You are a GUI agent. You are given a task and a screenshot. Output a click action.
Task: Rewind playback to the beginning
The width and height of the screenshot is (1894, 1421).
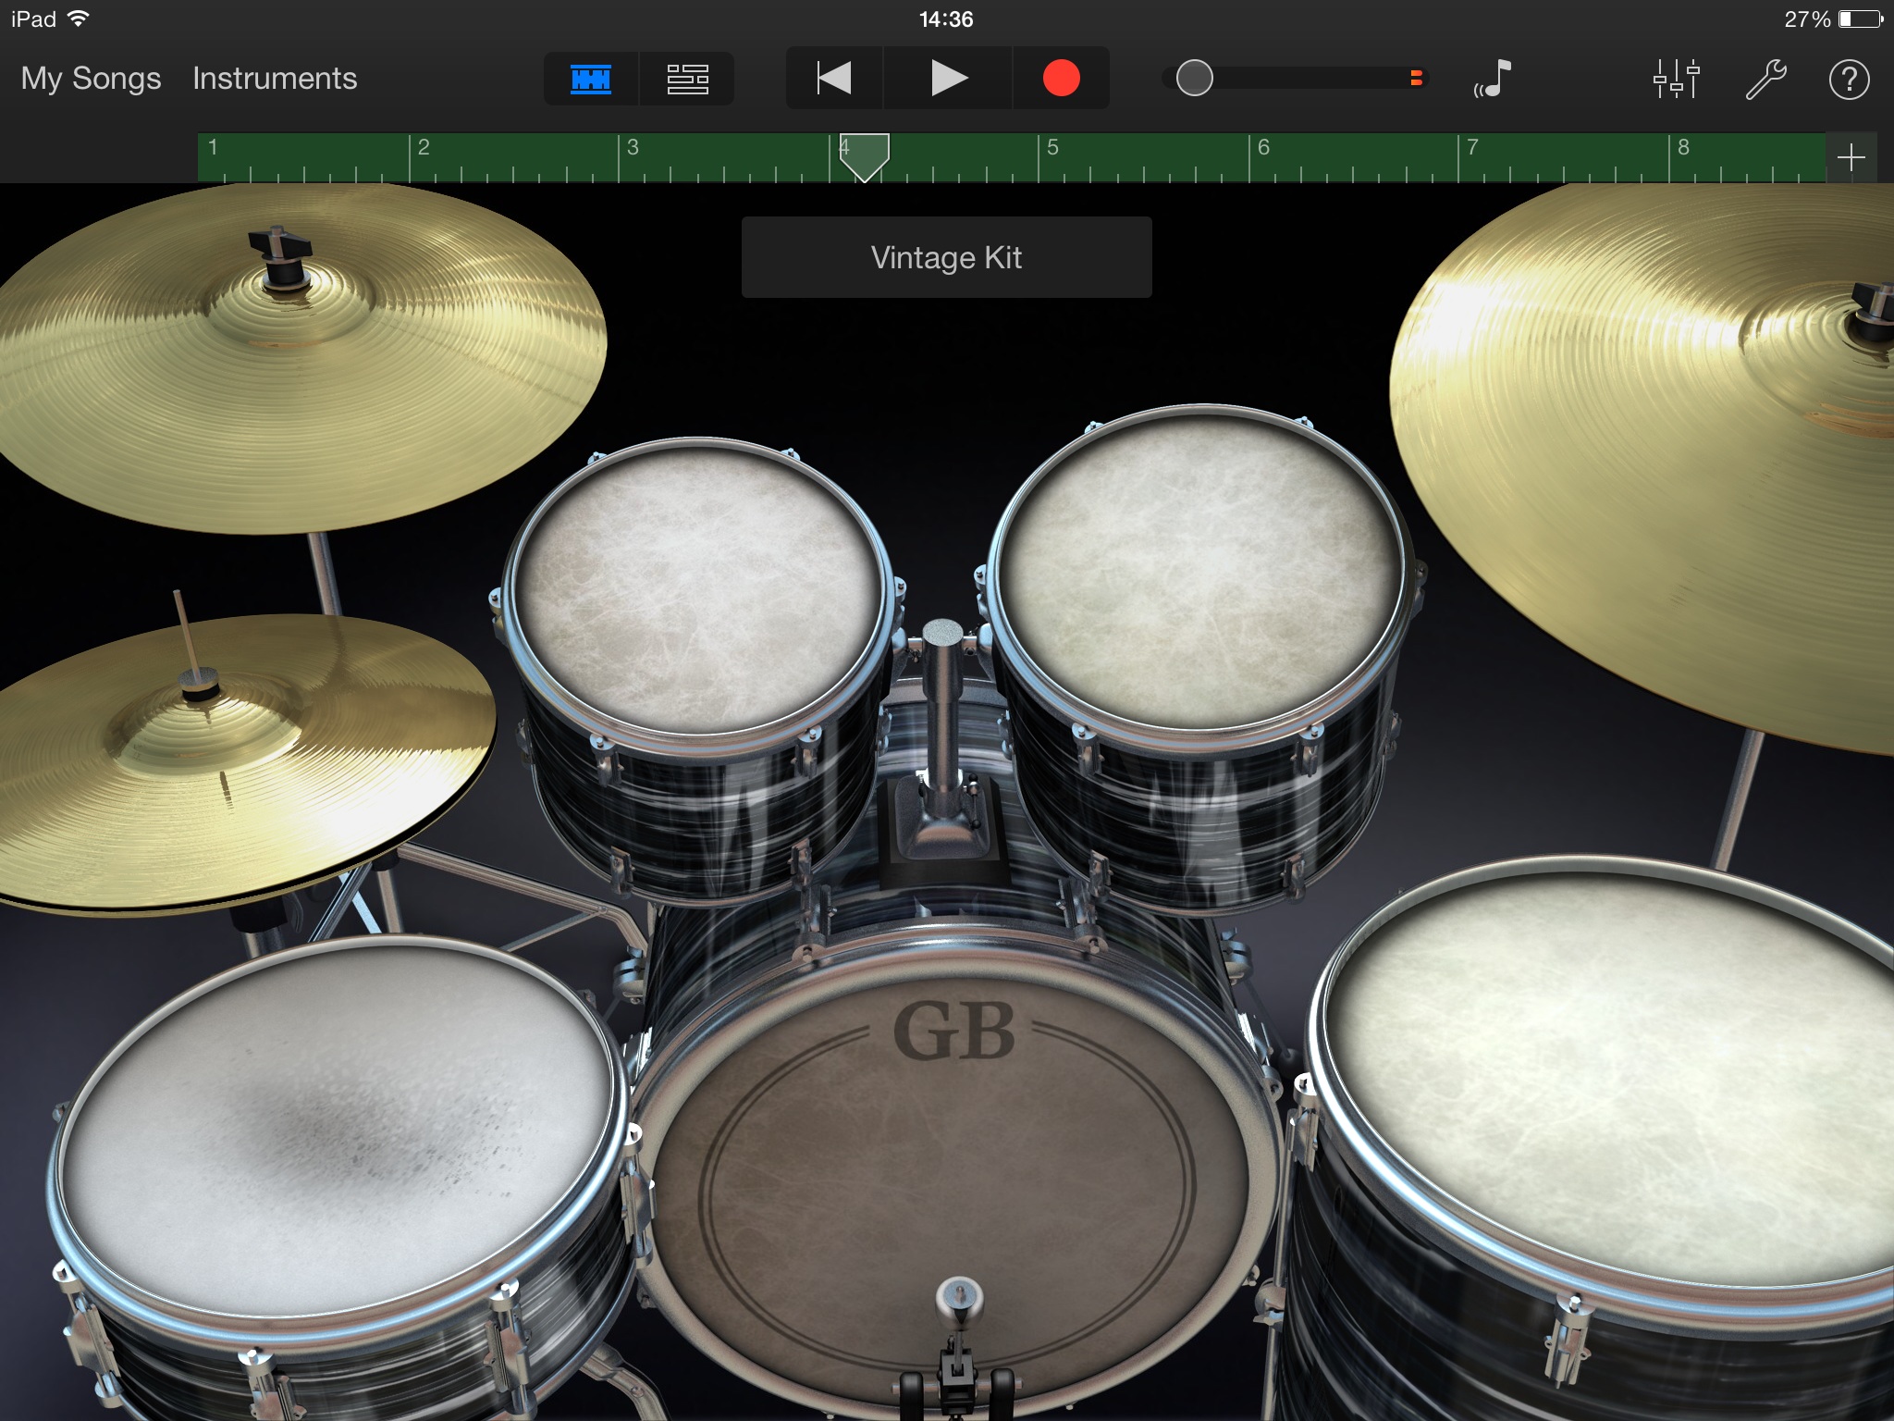point(832,78)
